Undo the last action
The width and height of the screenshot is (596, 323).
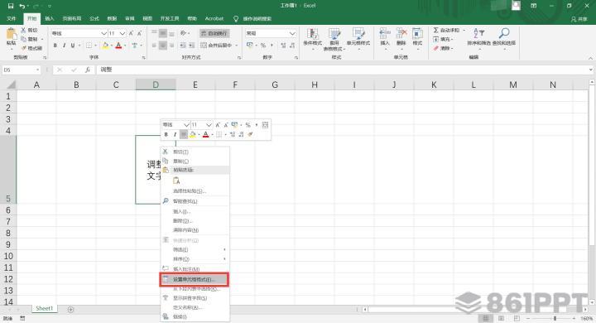[22, 6]
